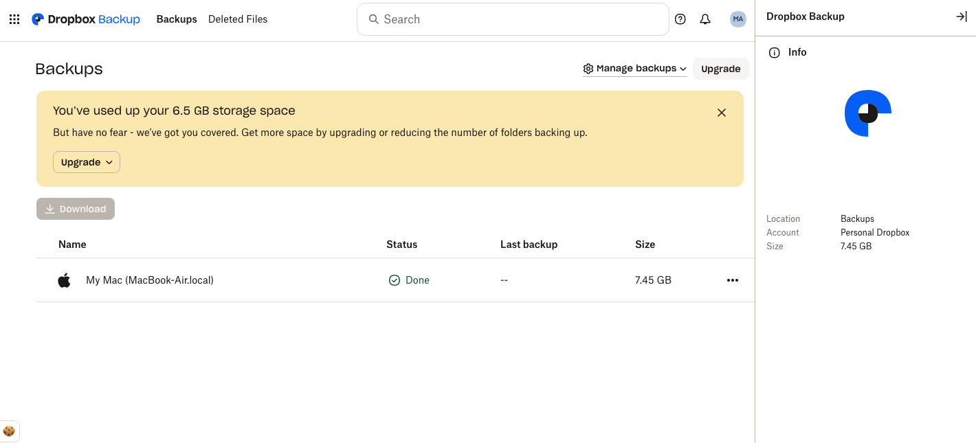The width and height of the screenshot is (976, 443).
Task: Switch to the Backups tab
Action: pos(177,19)
